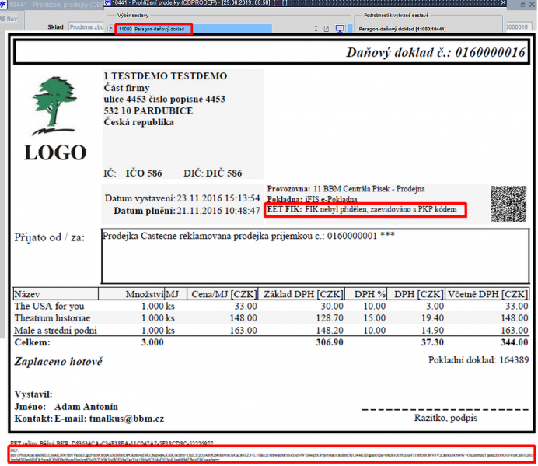Click the 19.40 DPH amount
The height and width of the screenshot is (466, 538).
[432, 318]
